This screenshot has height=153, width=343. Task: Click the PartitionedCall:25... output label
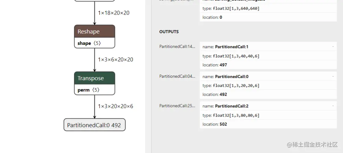tap(177, 106)
